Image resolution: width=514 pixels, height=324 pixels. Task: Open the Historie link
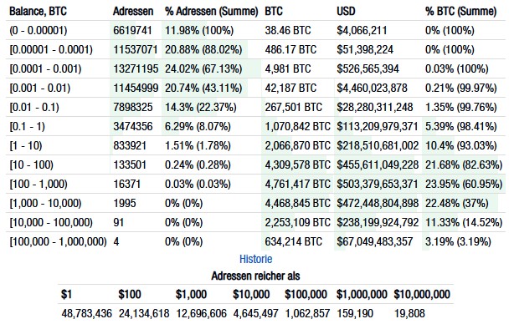(x=255, y=259)
